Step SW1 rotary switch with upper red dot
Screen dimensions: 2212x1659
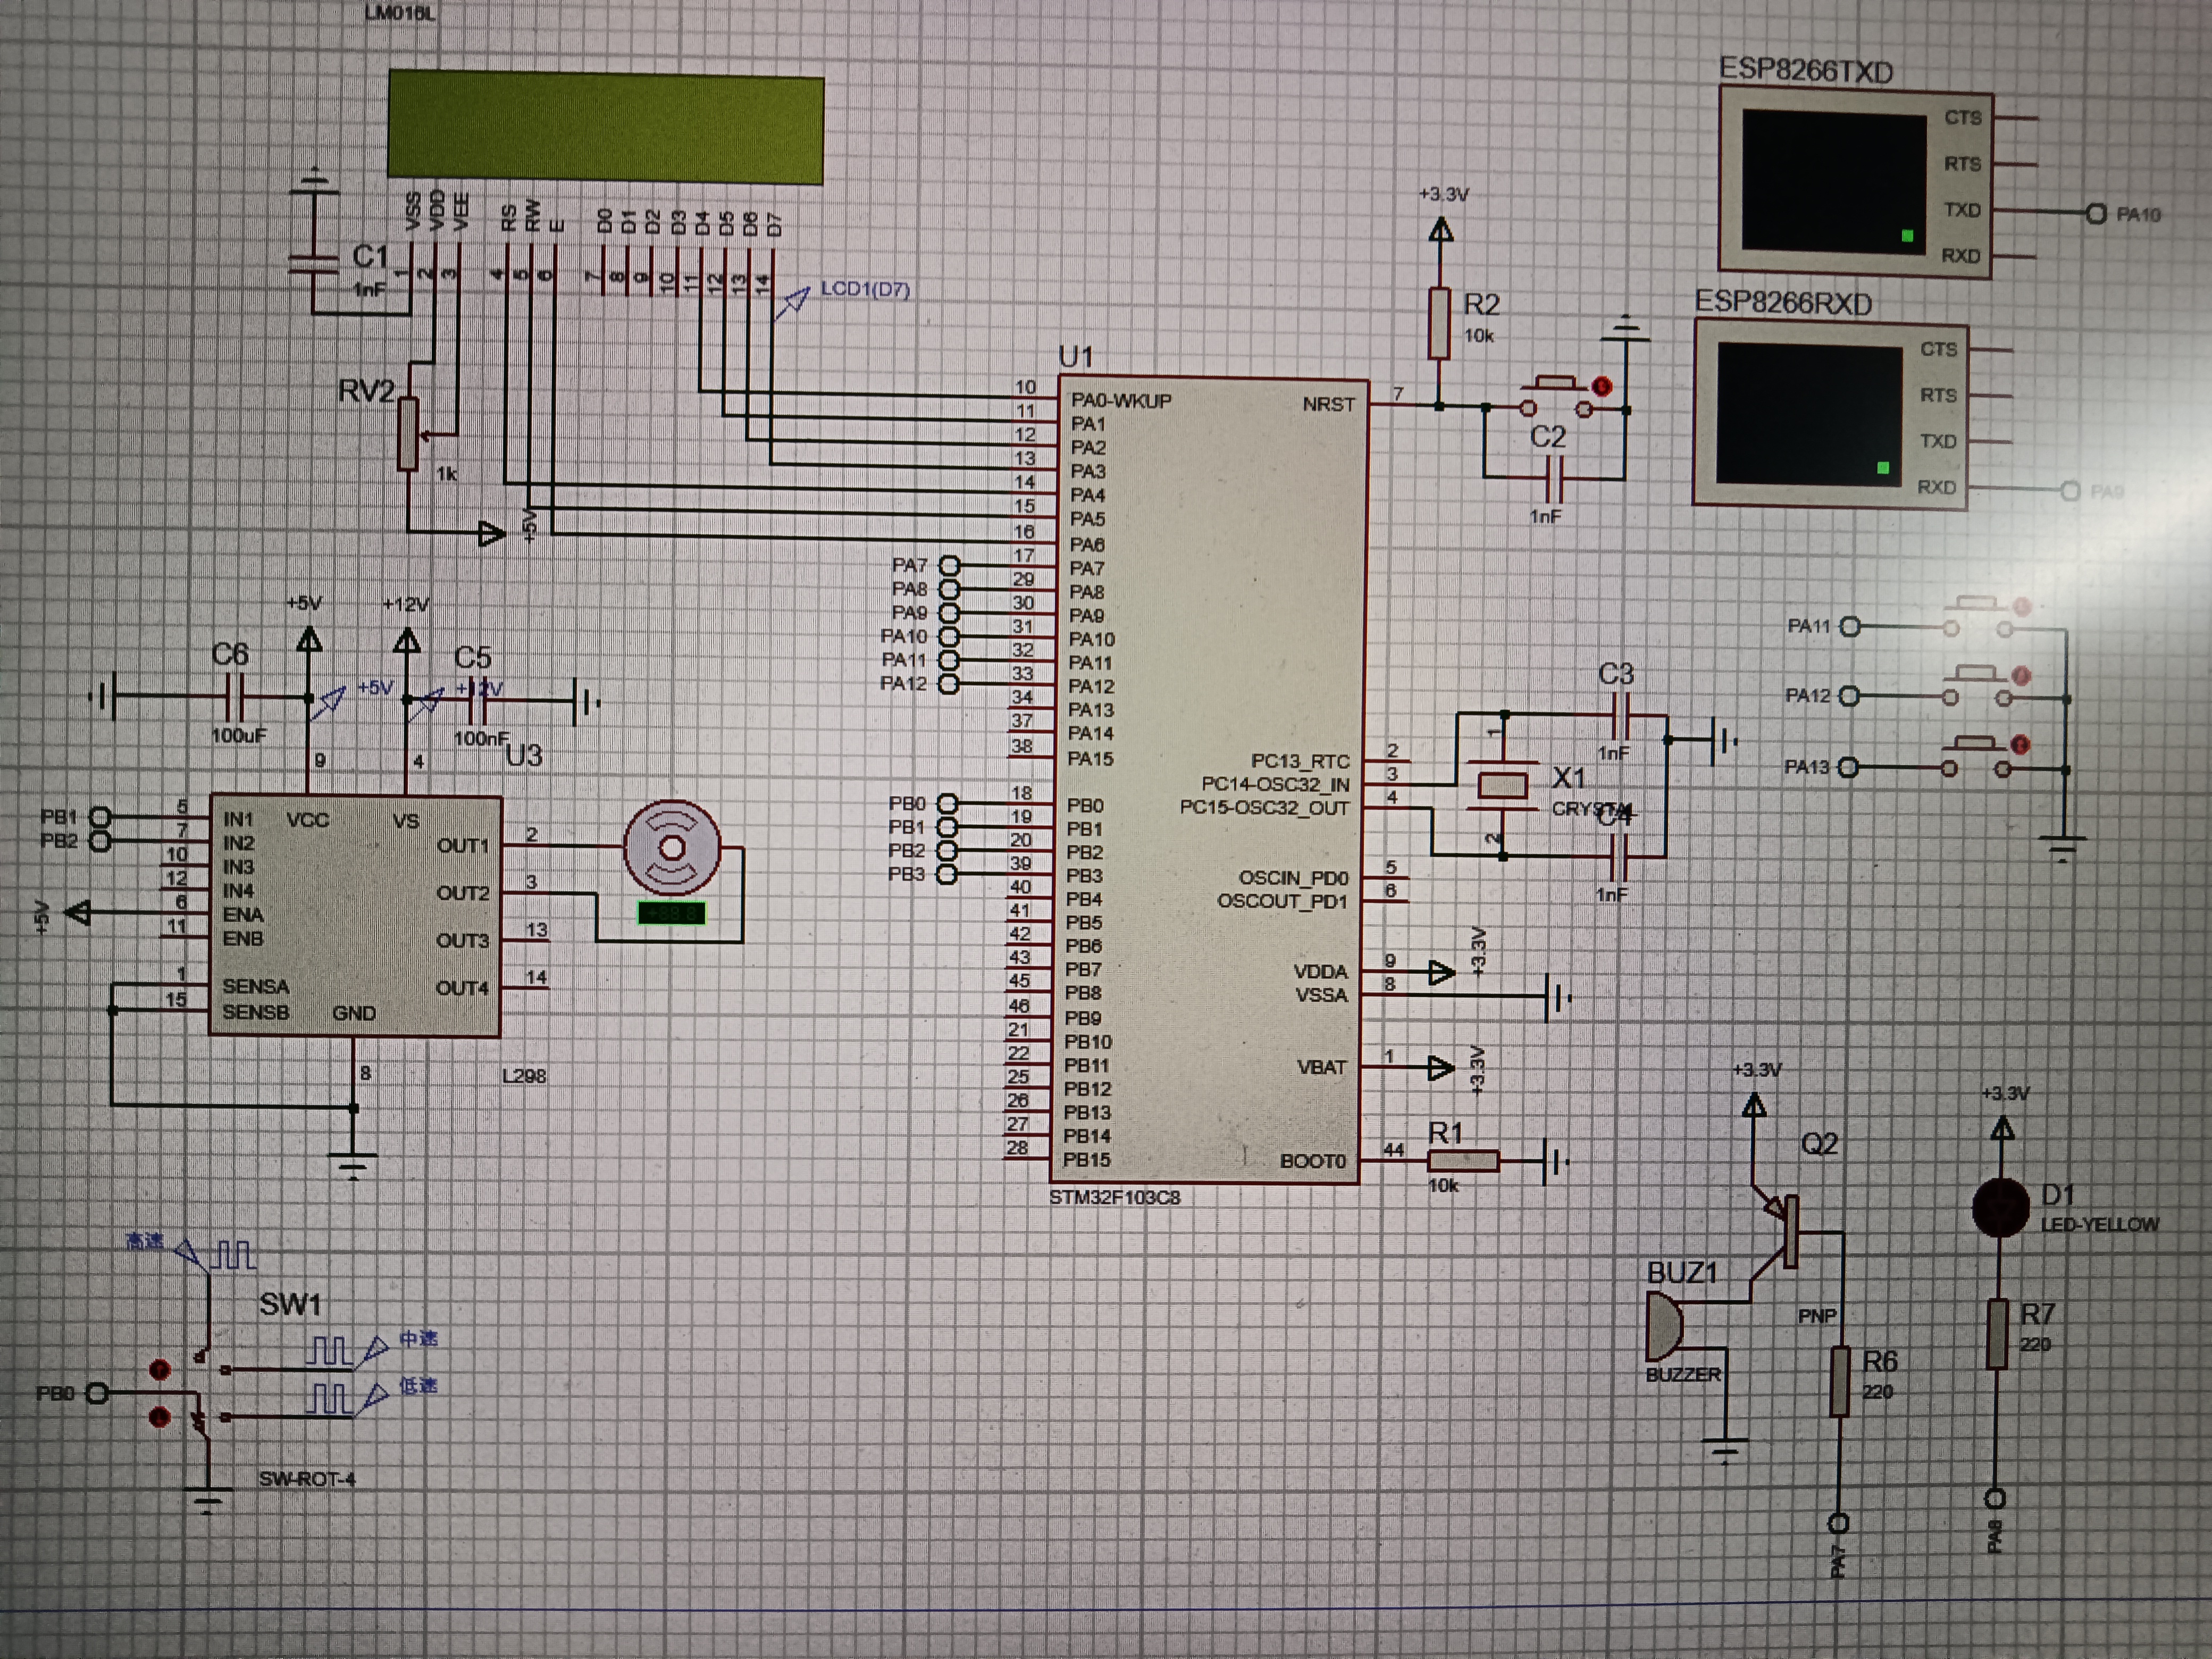tap(159, 1369)
